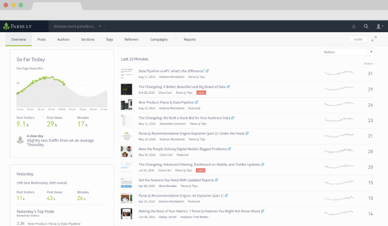Image resolution: width=388 pixels, height=226 pixels.
Task: Open external link icon for Slack Bot post
Action: pos(233,118)
